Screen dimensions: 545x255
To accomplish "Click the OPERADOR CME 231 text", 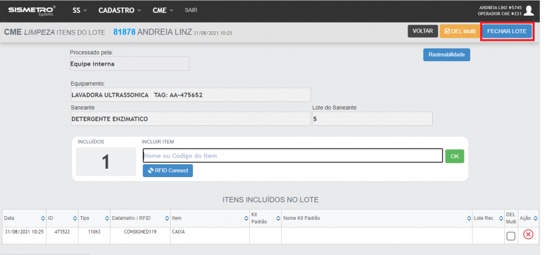I will click(x=500, y=14).
